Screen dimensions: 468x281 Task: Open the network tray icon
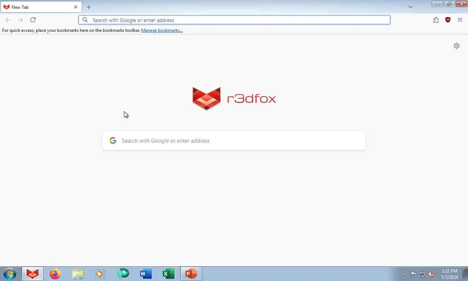(x=422, y=274)
